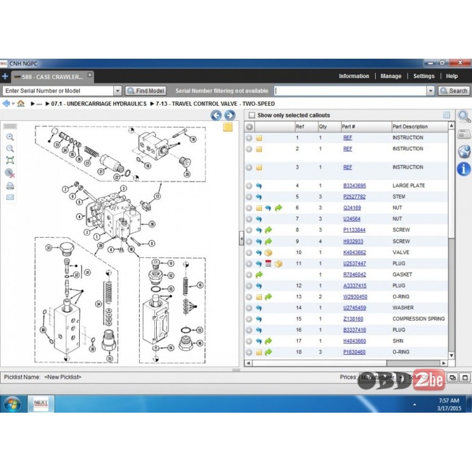Click the Search button
The height and width of the screenshot is (472, 472).
[454, 91]
